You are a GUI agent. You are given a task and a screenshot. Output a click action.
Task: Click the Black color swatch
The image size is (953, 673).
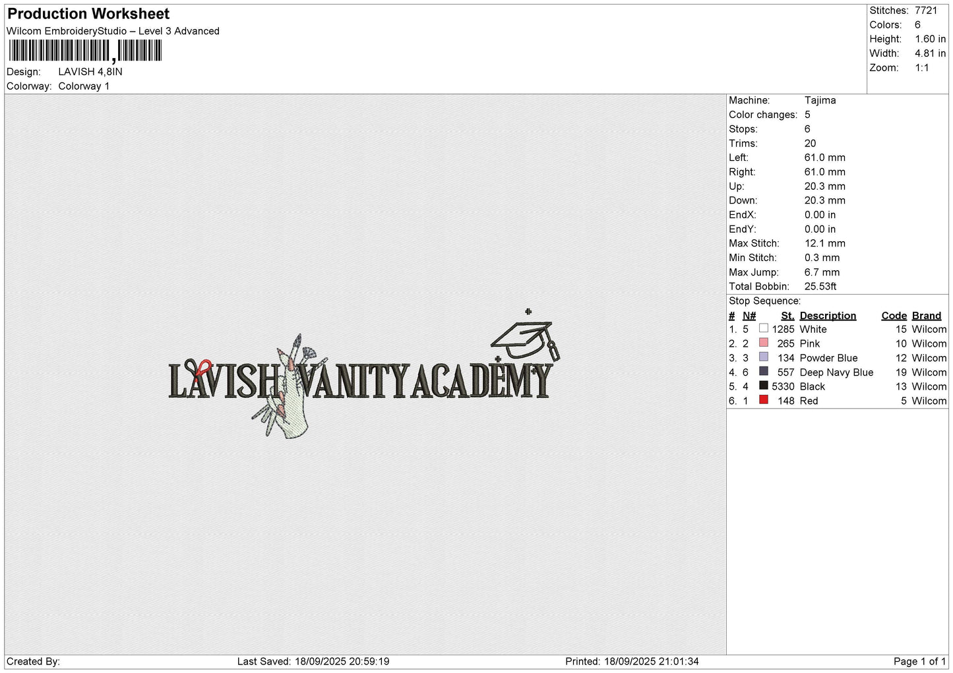click(763, 386)
